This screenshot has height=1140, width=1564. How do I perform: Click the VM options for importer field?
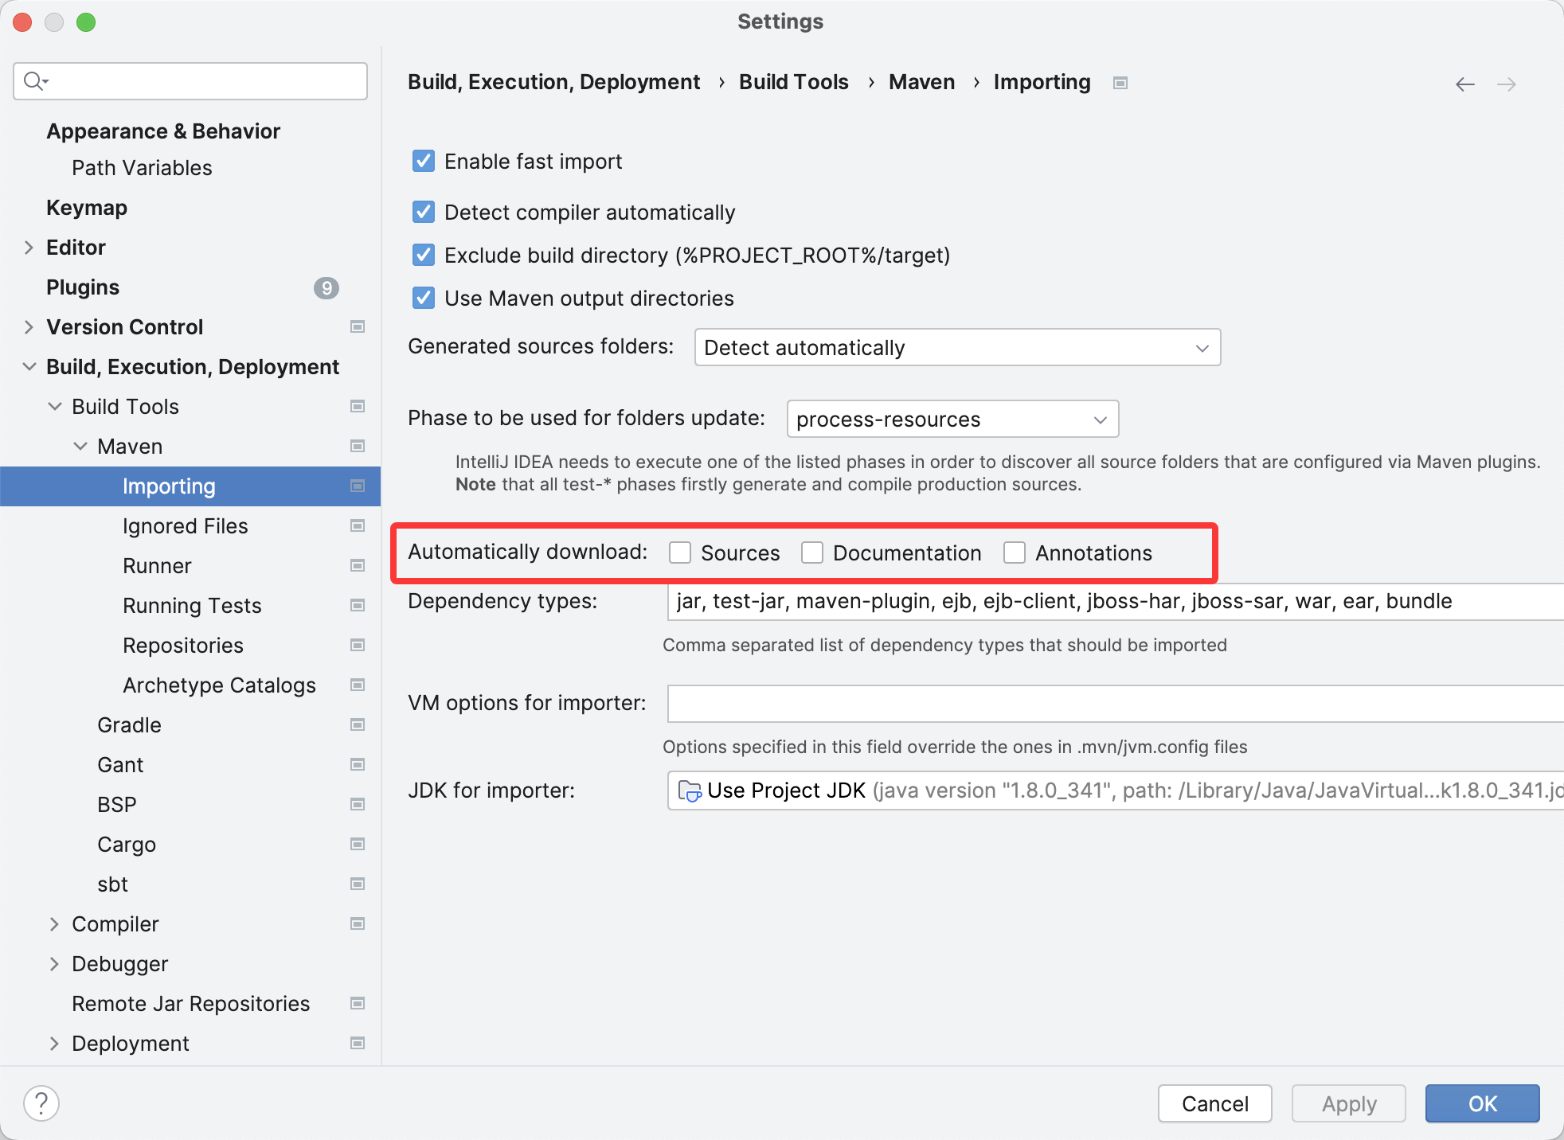point(1115,704)
